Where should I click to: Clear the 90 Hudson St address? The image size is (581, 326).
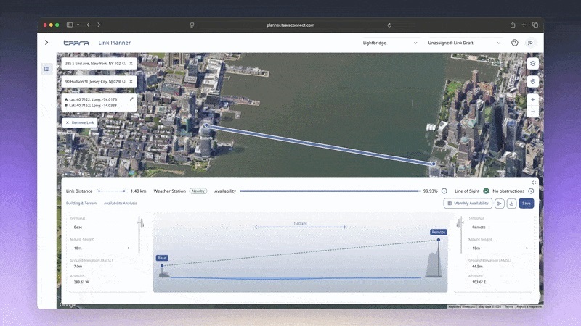click(131, 81)
